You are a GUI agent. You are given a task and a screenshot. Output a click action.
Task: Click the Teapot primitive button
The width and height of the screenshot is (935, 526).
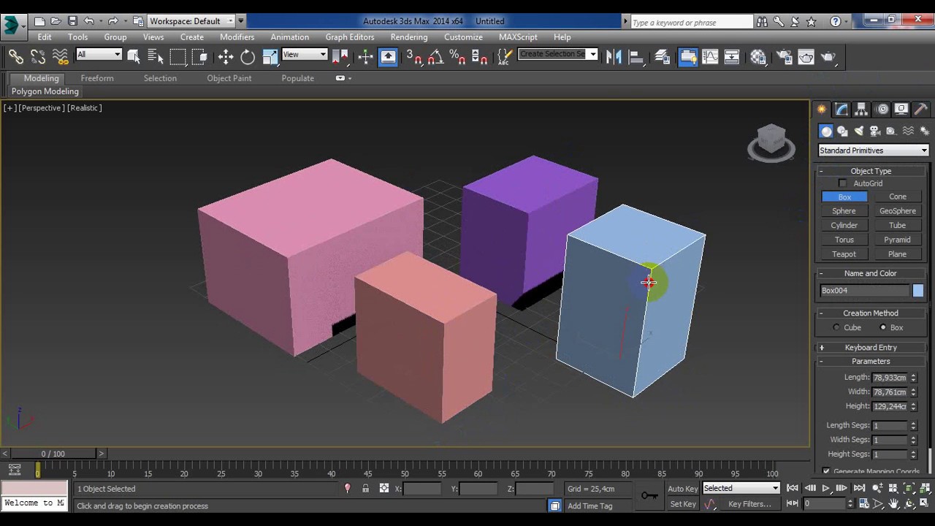pos(844,254)
